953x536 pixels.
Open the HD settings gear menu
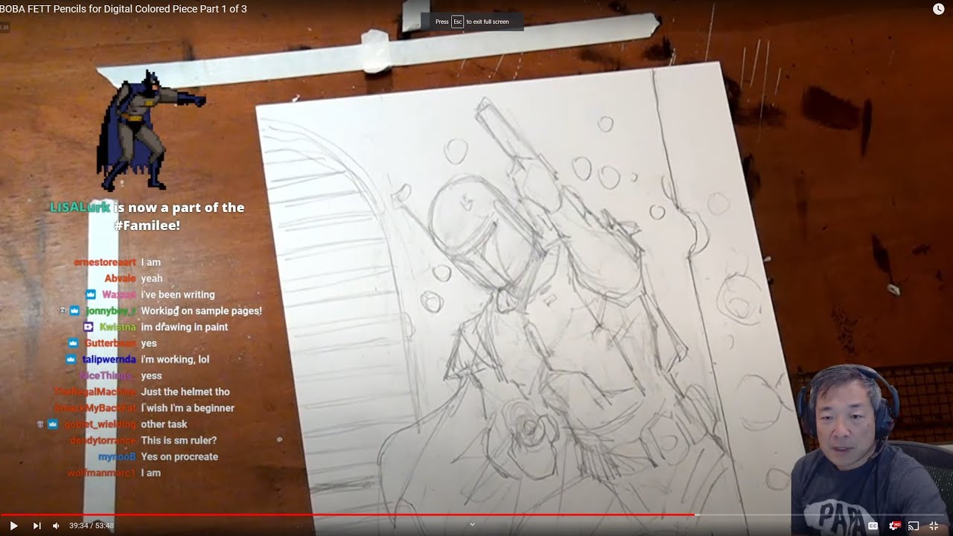[893, 526]
